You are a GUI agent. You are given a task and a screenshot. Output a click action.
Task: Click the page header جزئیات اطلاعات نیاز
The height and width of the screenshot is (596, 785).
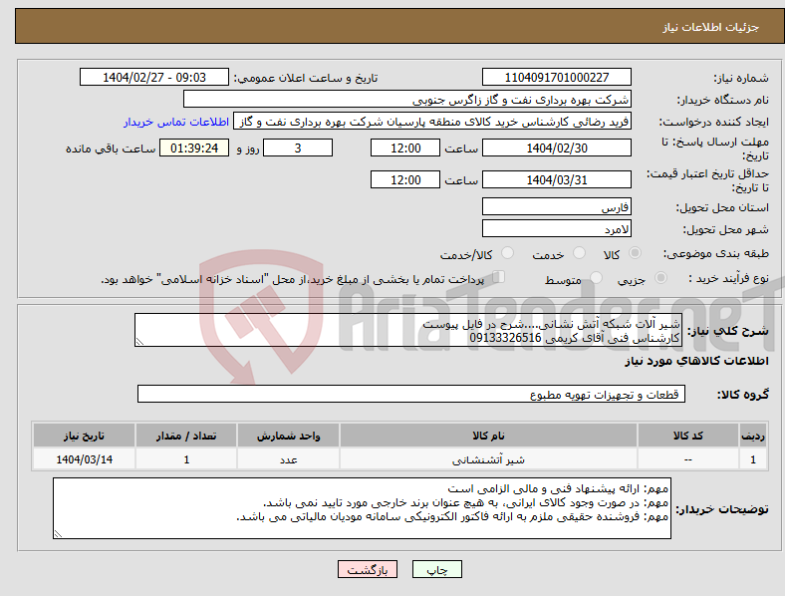click(711, 27)
